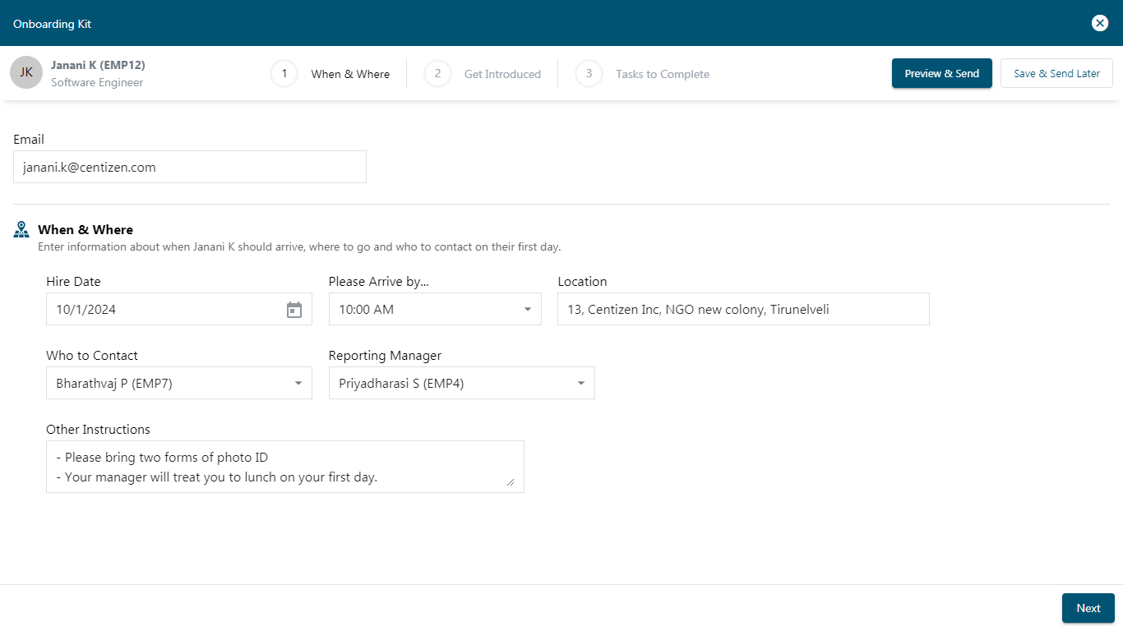Click the JK avatar circle
The height and width of the screenshot is (631, 1123).
26,72
